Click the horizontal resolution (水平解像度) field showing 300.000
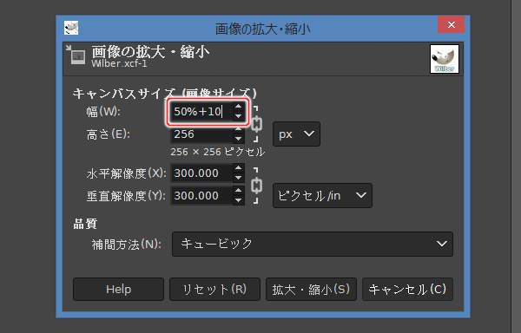Viewport: 521px width, 333px height. (201, 173)
